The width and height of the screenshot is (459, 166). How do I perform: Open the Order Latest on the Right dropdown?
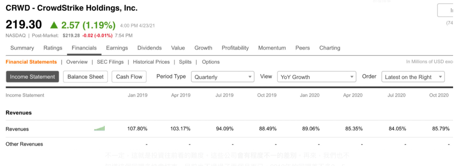coord(413,77)
